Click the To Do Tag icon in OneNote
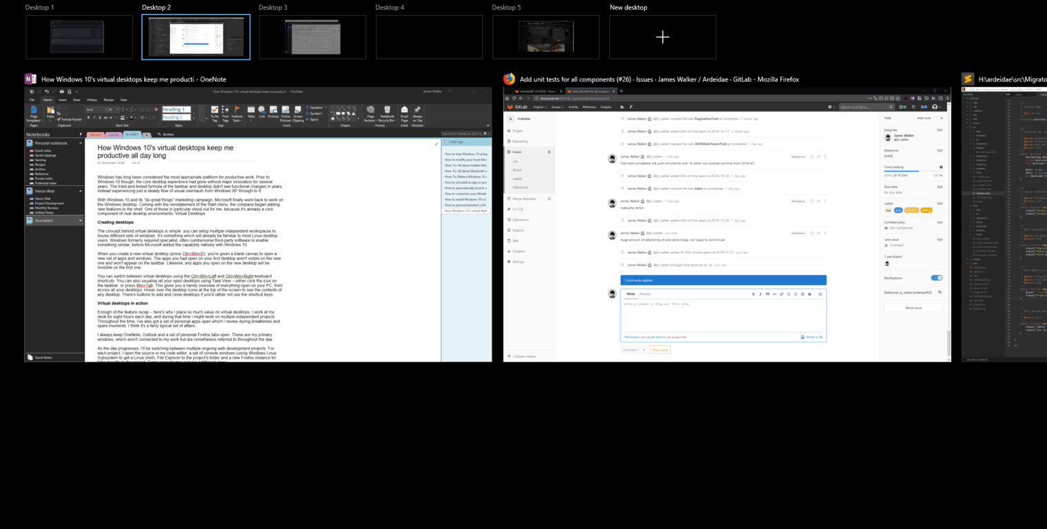The width and height of the screenshot is (1047, 529). click(215, 114)
